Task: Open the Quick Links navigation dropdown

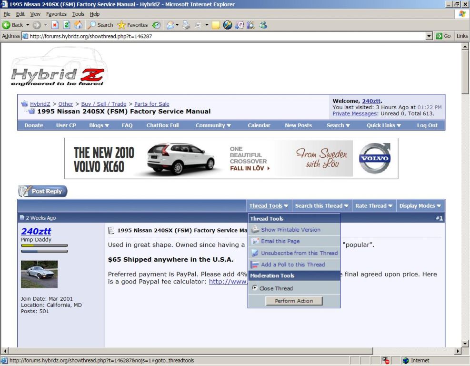Action: 384,125
